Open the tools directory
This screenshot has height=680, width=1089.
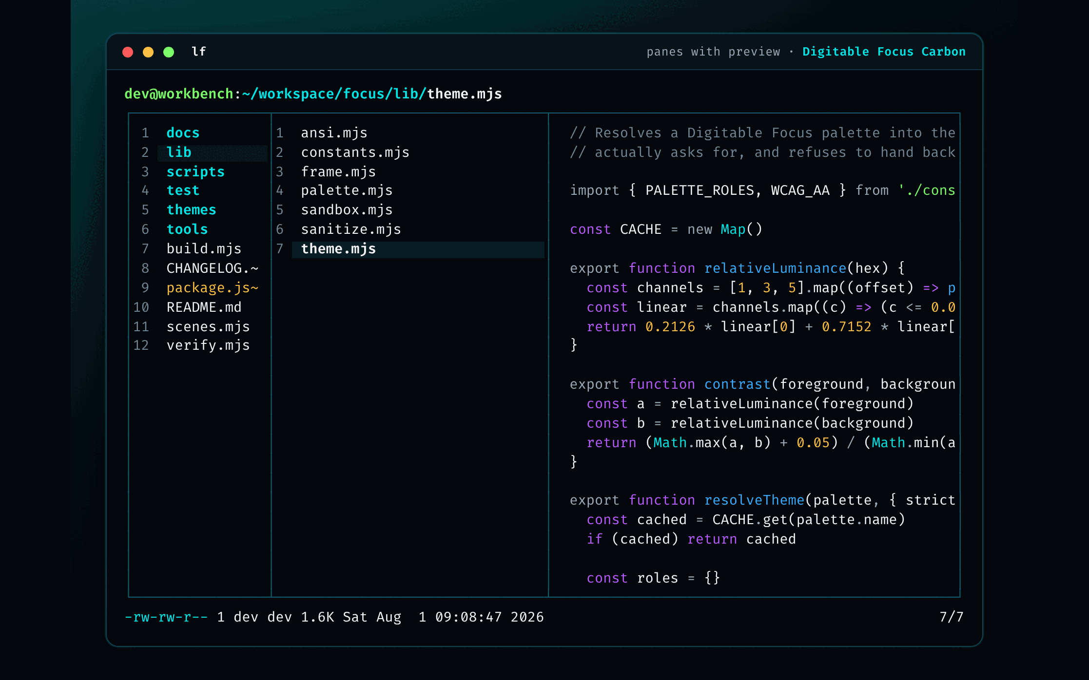click(x=187, y=229)
